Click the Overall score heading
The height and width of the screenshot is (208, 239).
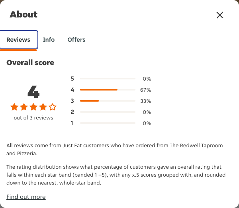coord(30,63)
